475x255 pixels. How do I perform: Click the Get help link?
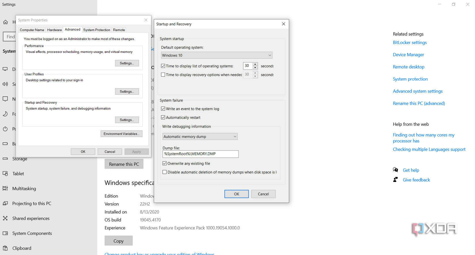[411, 170]
